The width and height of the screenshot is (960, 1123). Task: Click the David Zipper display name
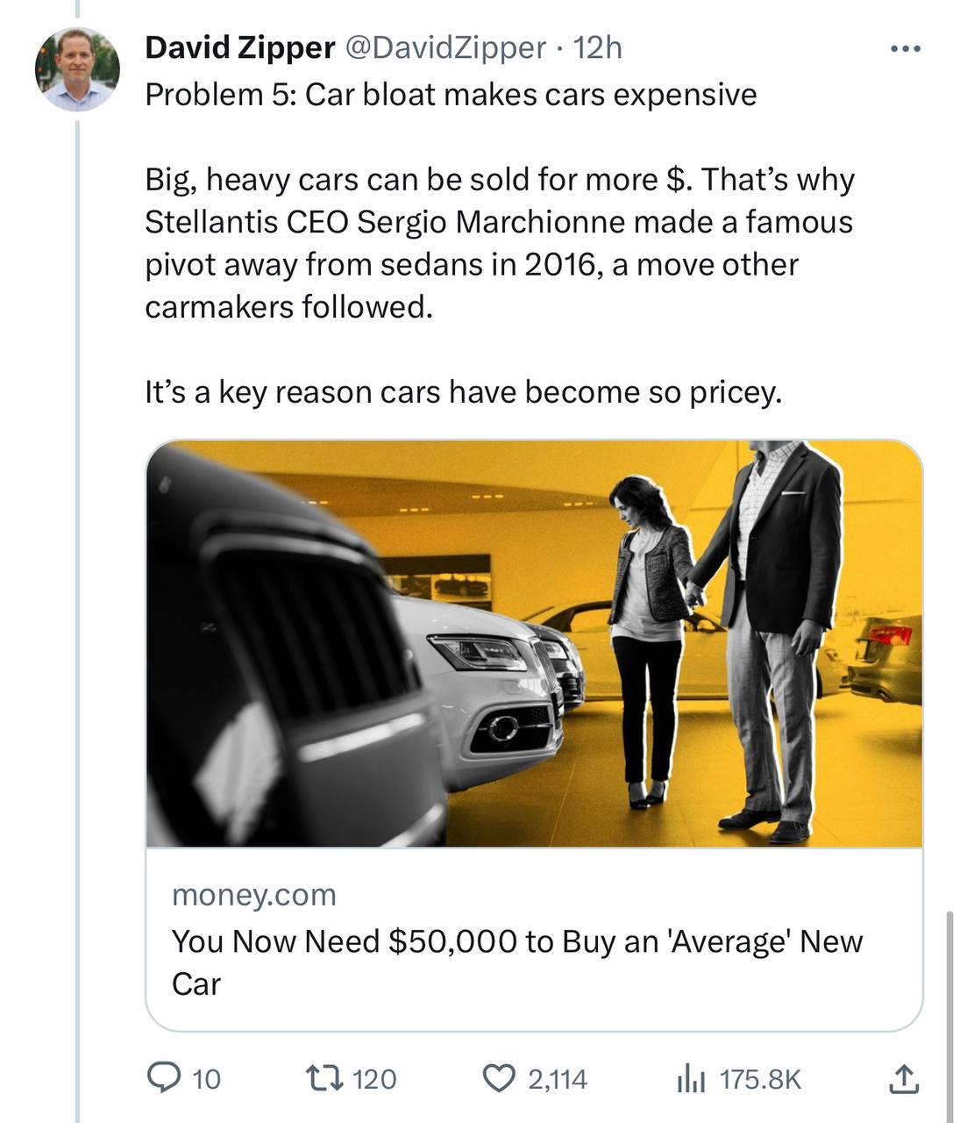(239, 47)
